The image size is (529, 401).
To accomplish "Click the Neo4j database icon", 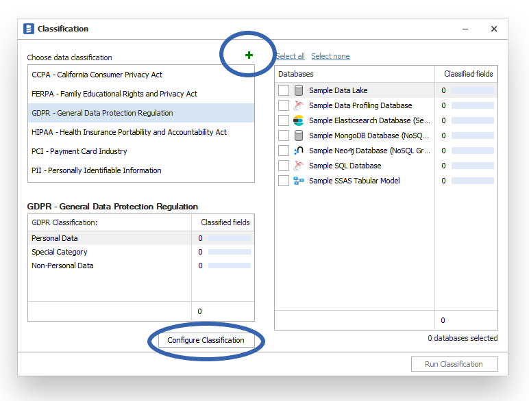I will click(x=298, y=151).
